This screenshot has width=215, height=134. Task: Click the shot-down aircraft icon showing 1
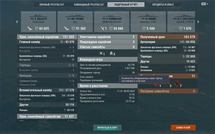tap(101, 54)
